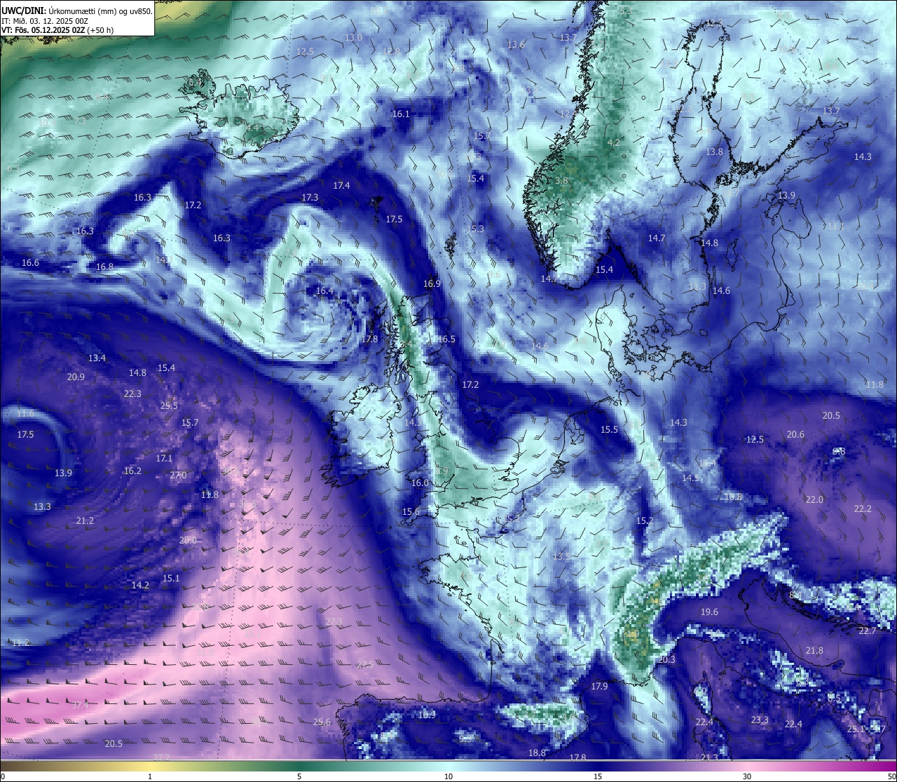Select the 13.6 value at the top
The width and height of the screenshot is (897, 782).
516,44
